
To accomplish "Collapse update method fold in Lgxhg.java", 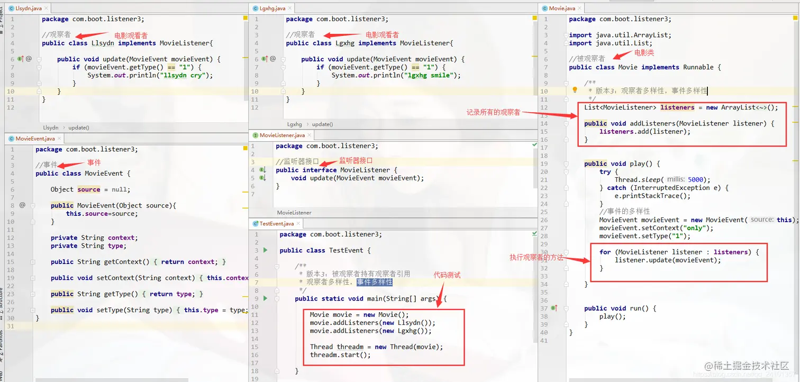I will click(x=283, y=59).
